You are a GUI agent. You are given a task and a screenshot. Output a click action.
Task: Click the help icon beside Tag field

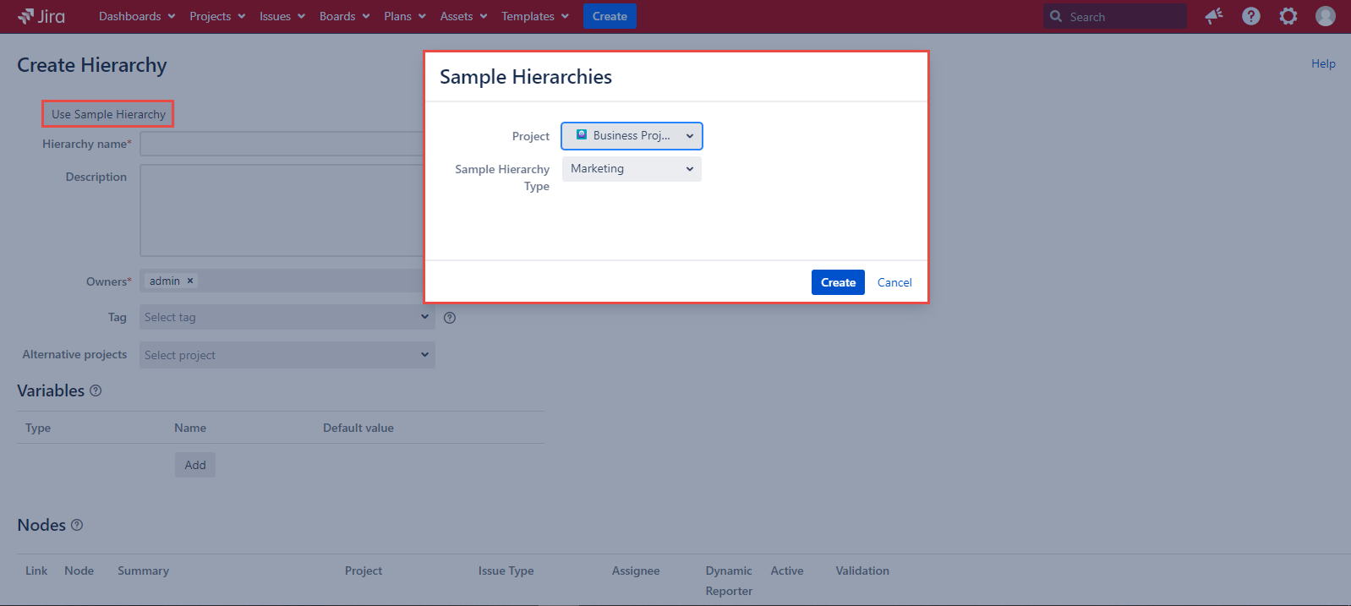[450, 318]
